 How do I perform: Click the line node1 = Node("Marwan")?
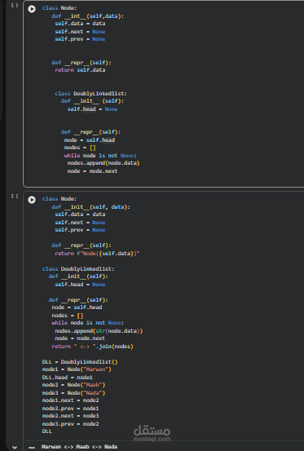coord(77,369)
